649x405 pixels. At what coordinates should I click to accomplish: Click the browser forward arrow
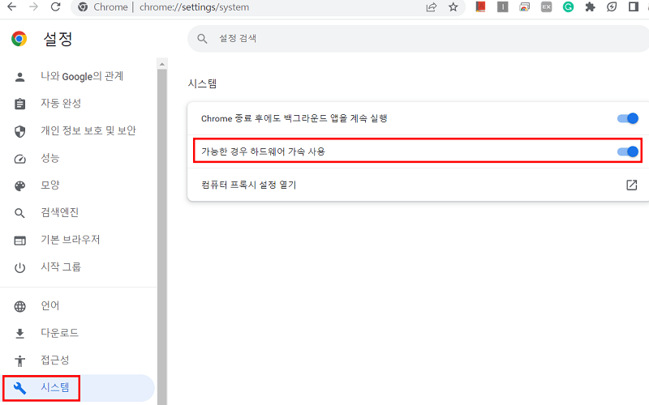coord(33,7)
